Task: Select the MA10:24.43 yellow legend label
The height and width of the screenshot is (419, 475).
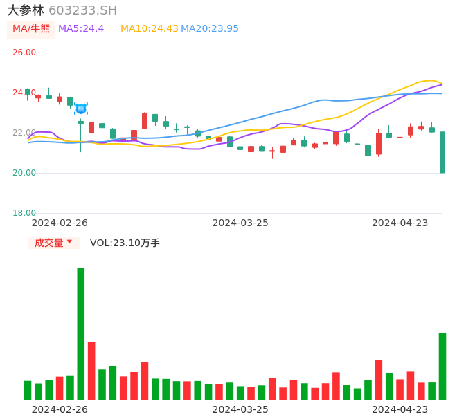Action: pyautogui.click(x=150, y=29)
